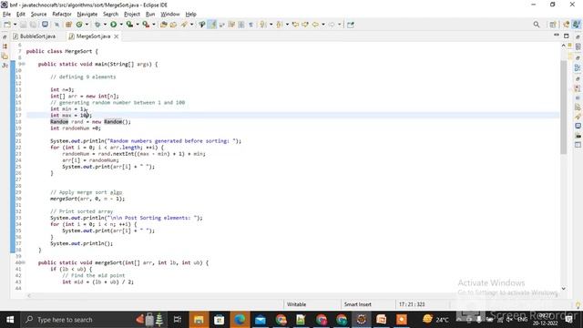Switch to the Java perspective icon
Image resolution: width=583 pixels, height=328 pixels.
pyautogui.click(x=577, y=25)
